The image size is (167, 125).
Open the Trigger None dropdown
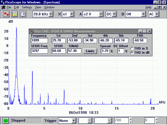tap(74, 121)
